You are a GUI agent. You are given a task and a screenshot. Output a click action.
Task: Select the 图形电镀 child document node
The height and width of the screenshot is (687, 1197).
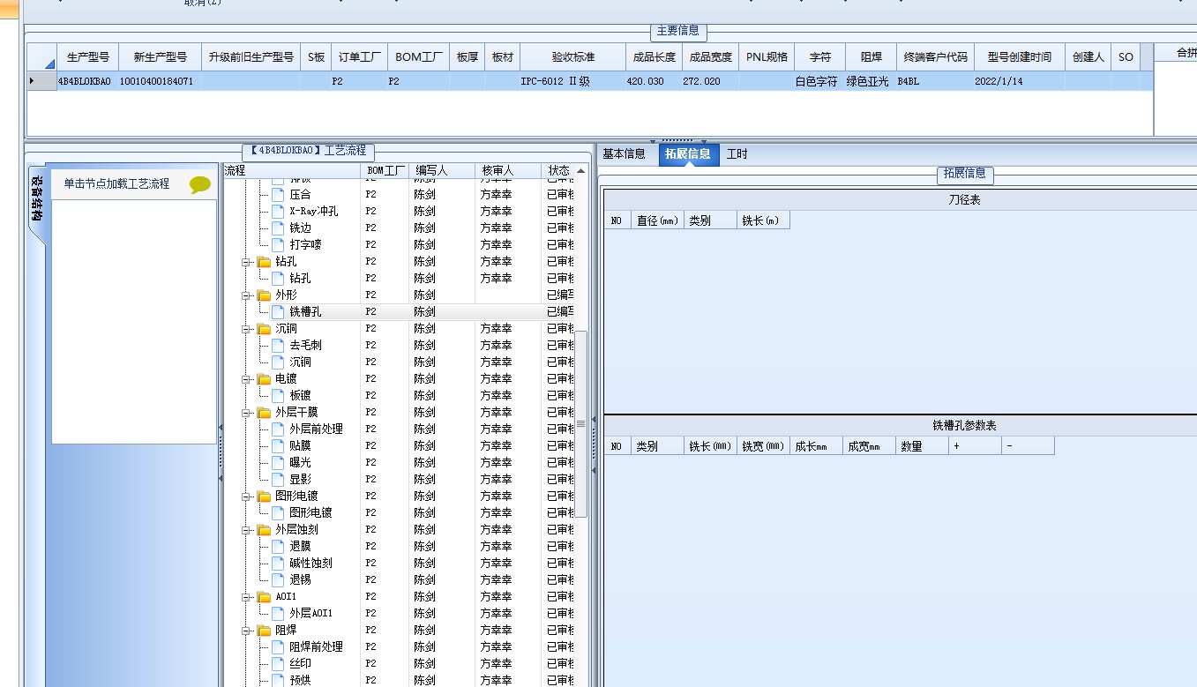310,512
